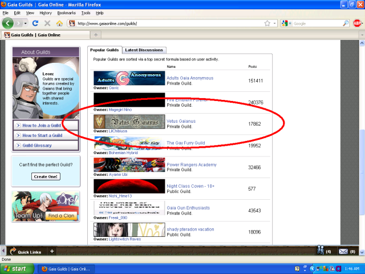Open the Help menu
This screenshot has width=365, height=274.
point(100,13)
